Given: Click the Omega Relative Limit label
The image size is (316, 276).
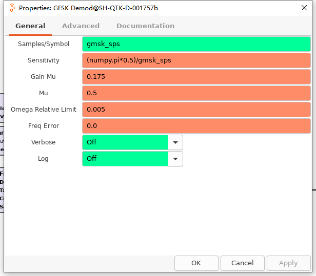Looking at the screenshot, I should click(44, 110).
